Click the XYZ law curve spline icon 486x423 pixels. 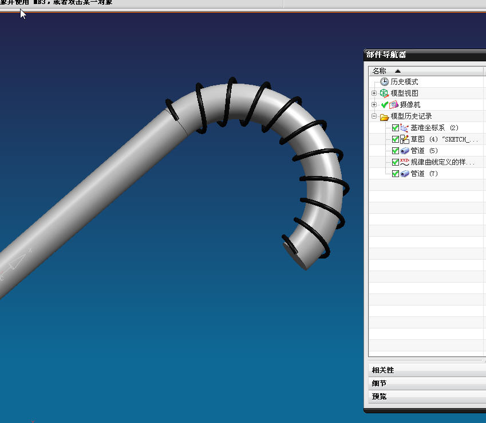point(405,162)
